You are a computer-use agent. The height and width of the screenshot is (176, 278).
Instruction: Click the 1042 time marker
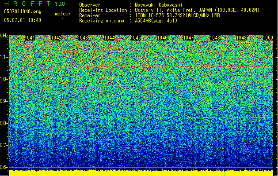56,38
